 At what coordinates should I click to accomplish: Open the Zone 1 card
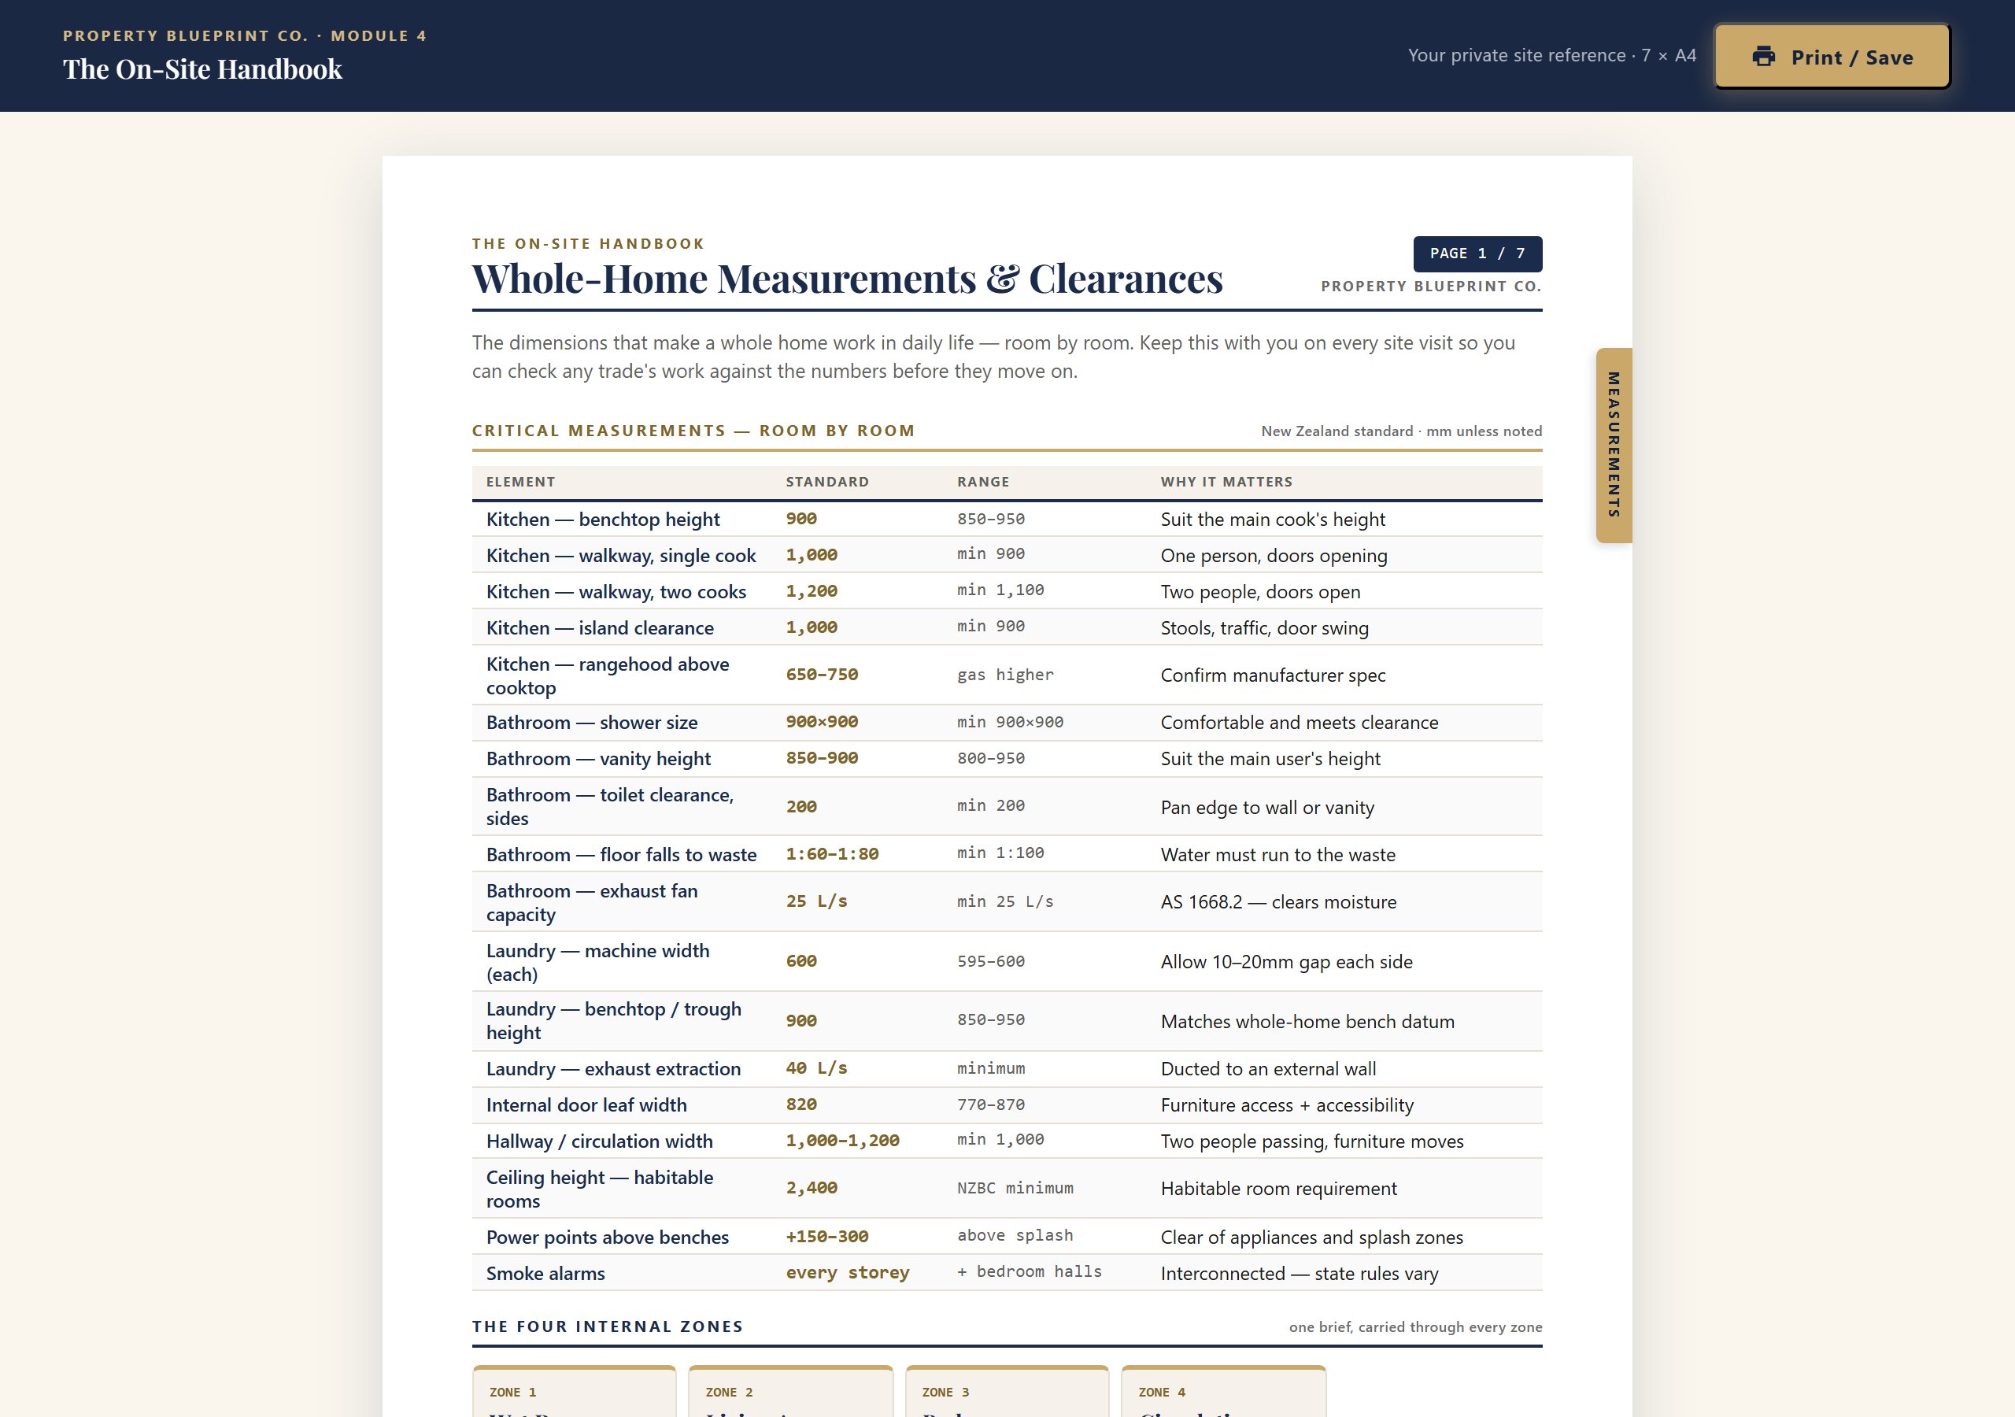click(574, 1392)
